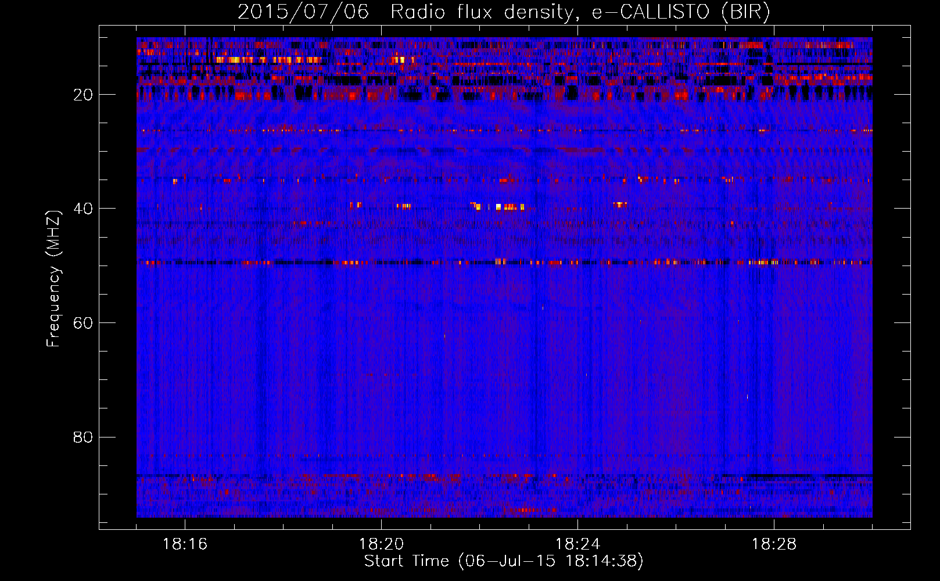Click the 'e-CALLISTO (BIR)' text in title
The image size is (940, 581).
tap(680, 12)
